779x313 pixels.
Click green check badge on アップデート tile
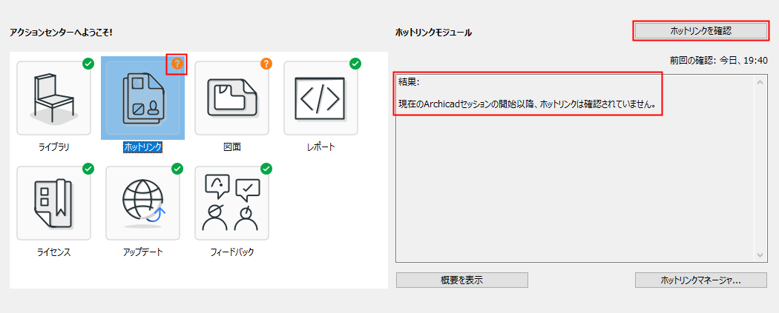(177, 169)
